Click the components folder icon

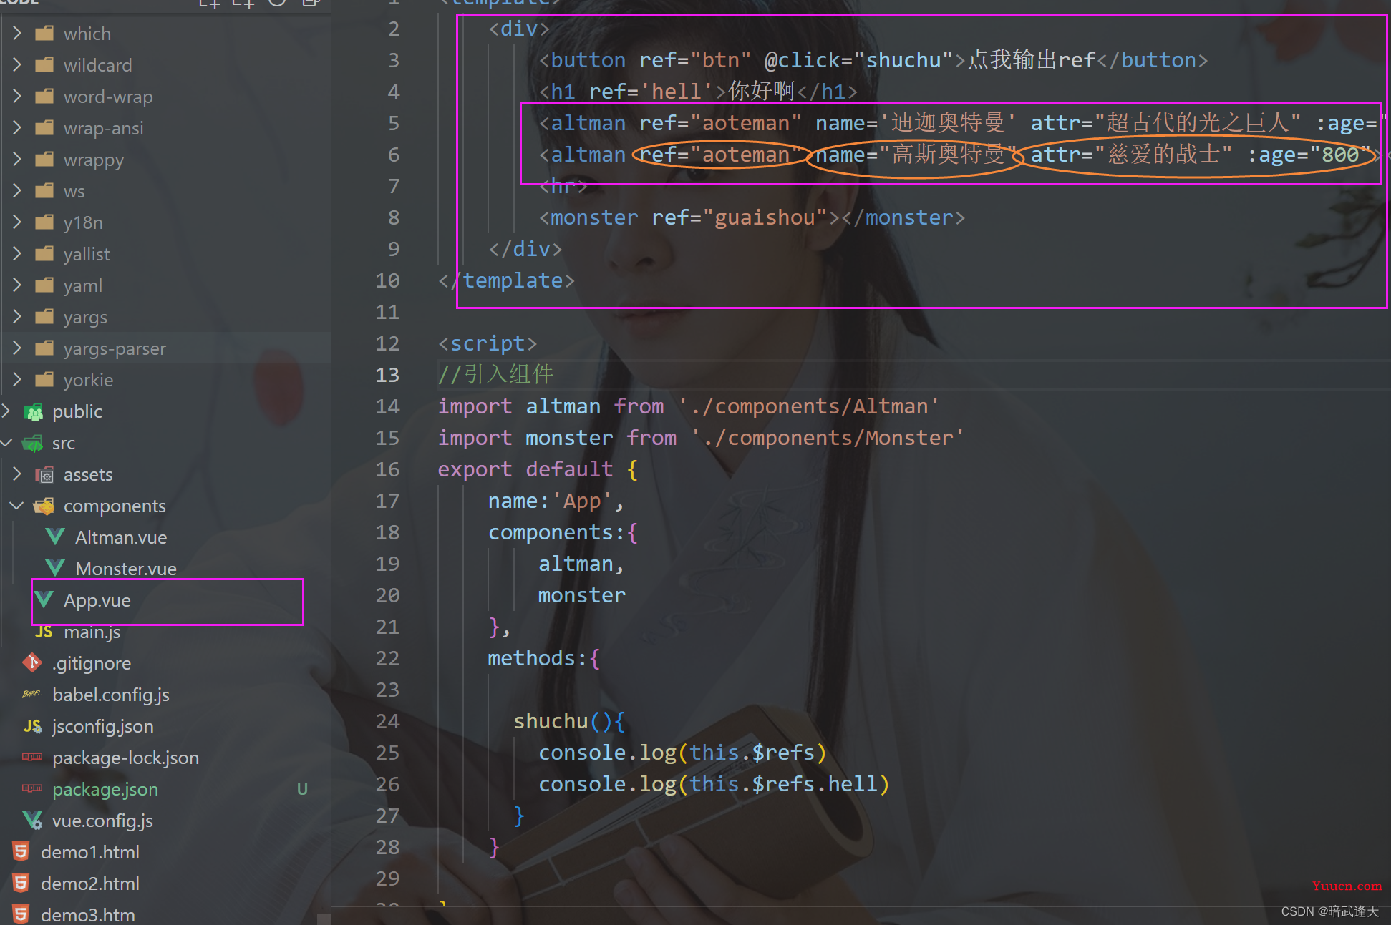coord(44,506)
